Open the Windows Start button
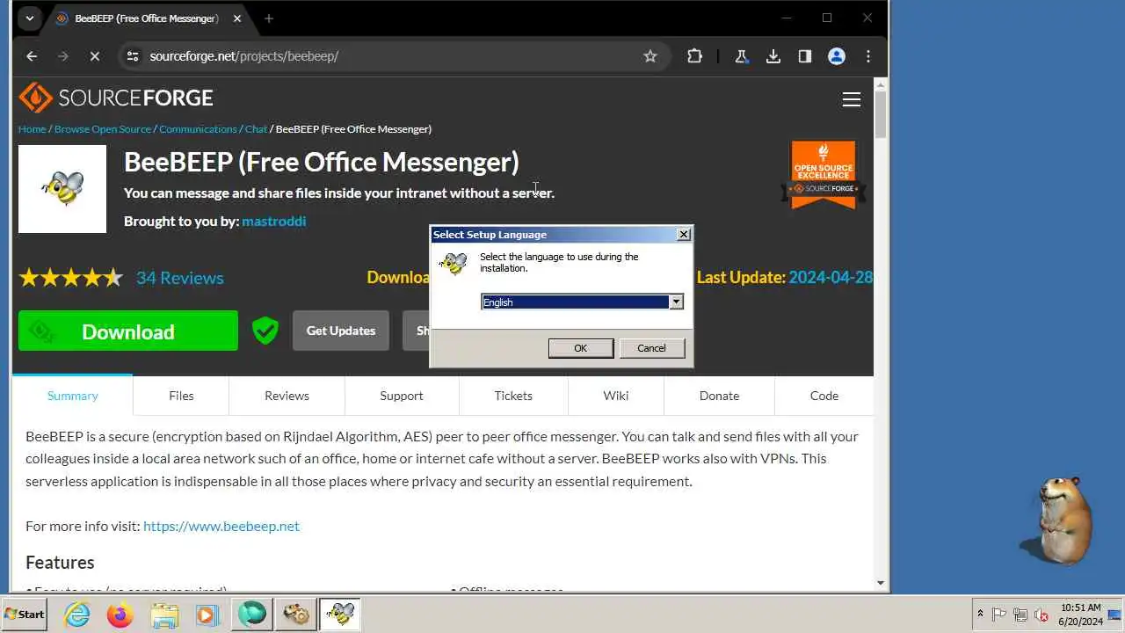 point(25,615)
